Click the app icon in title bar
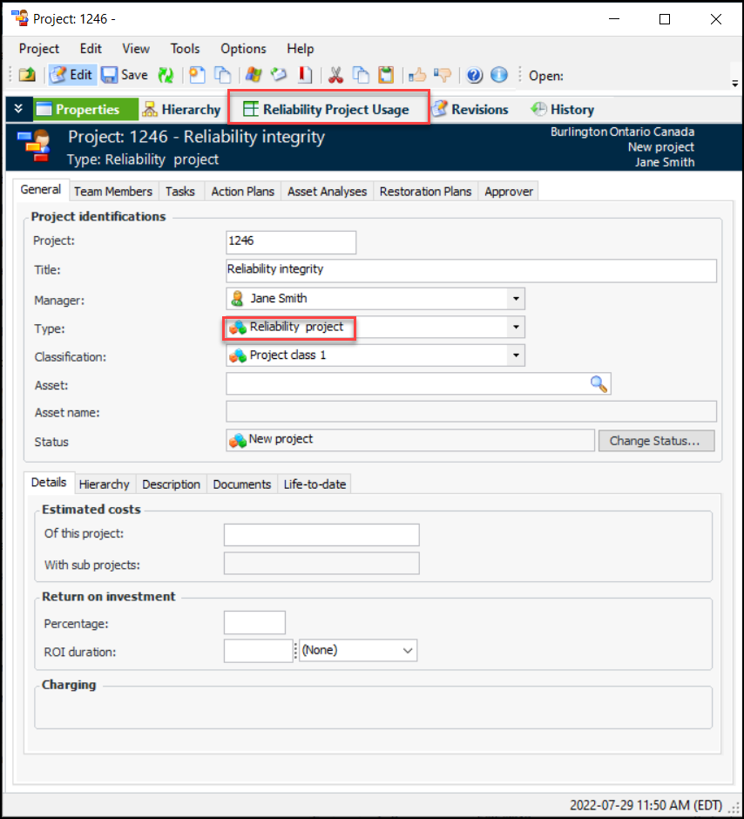This screenshot has height=819, width=744. click(20, 18)
